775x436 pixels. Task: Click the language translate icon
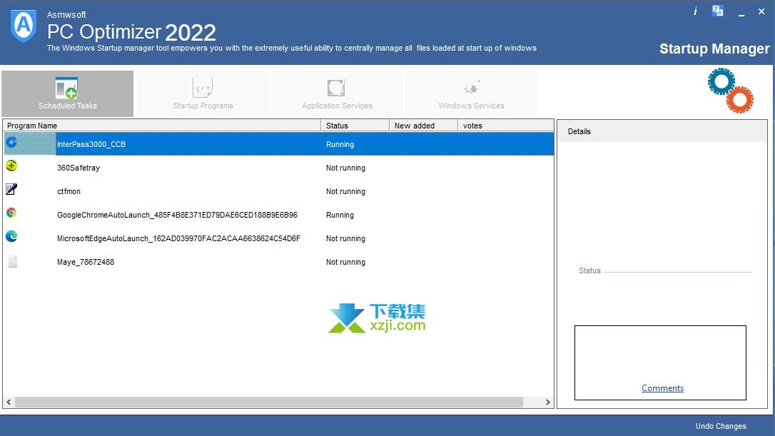click(718, 11)
